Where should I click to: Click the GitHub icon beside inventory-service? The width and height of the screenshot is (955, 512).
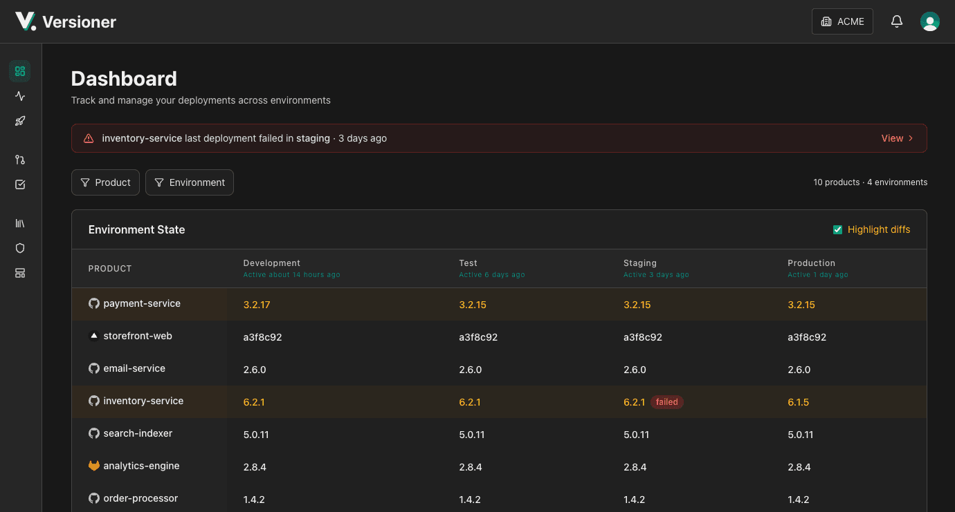pos(94,401)
